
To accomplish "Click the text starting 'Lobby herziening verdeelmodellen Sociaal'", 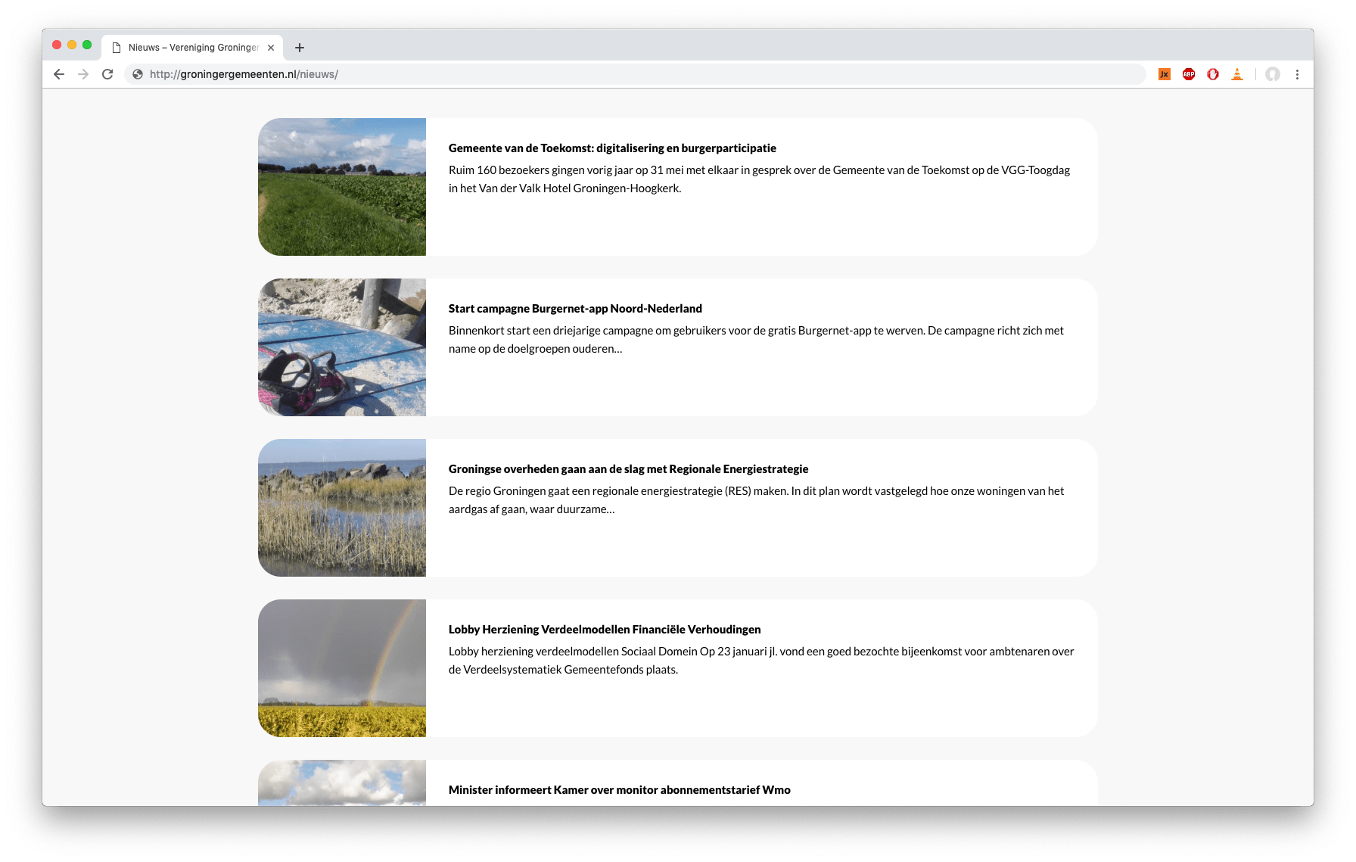I will 761,661.
